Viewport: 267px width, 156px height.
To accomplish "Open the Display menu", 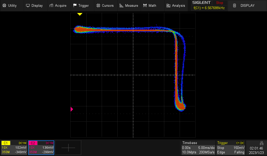I will (34, 5).
